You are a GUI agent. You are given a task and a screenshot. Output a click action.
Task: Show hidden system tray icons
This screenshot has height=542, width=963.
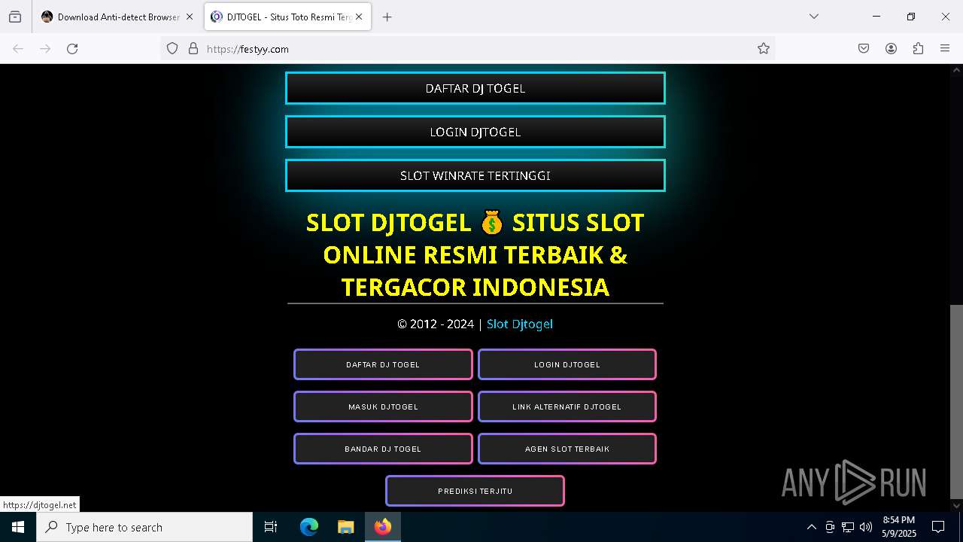[x=811, y=527]
